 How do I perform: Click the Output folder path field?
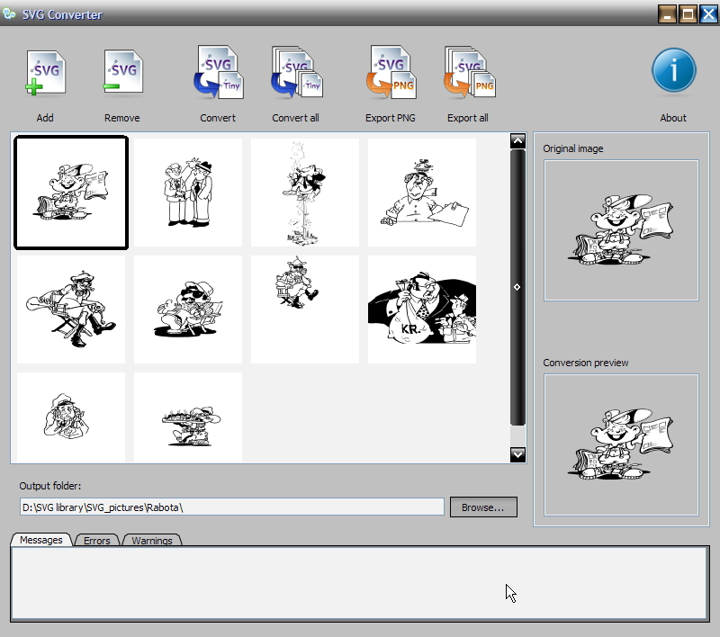point(231,507)
